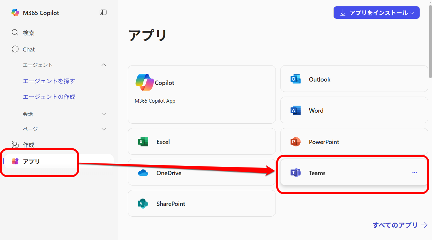Click the Excel label text
432x240 pixels.
163,142
